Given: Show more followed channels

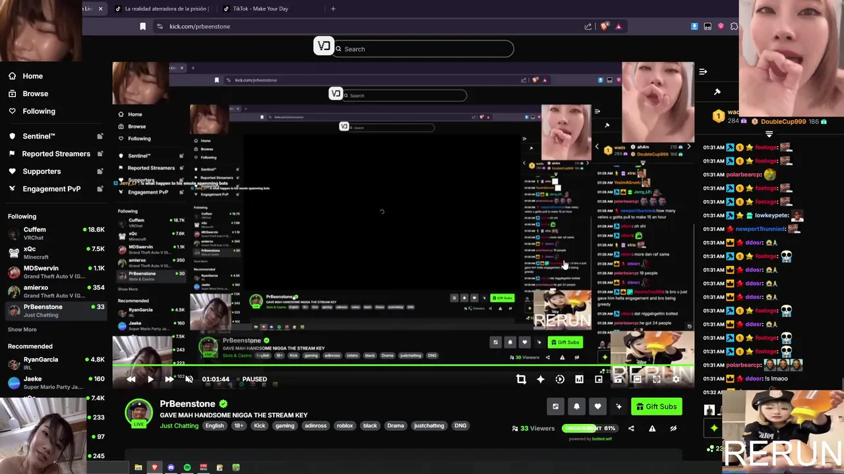Looking at the screenshot, I should coord(22,329).
